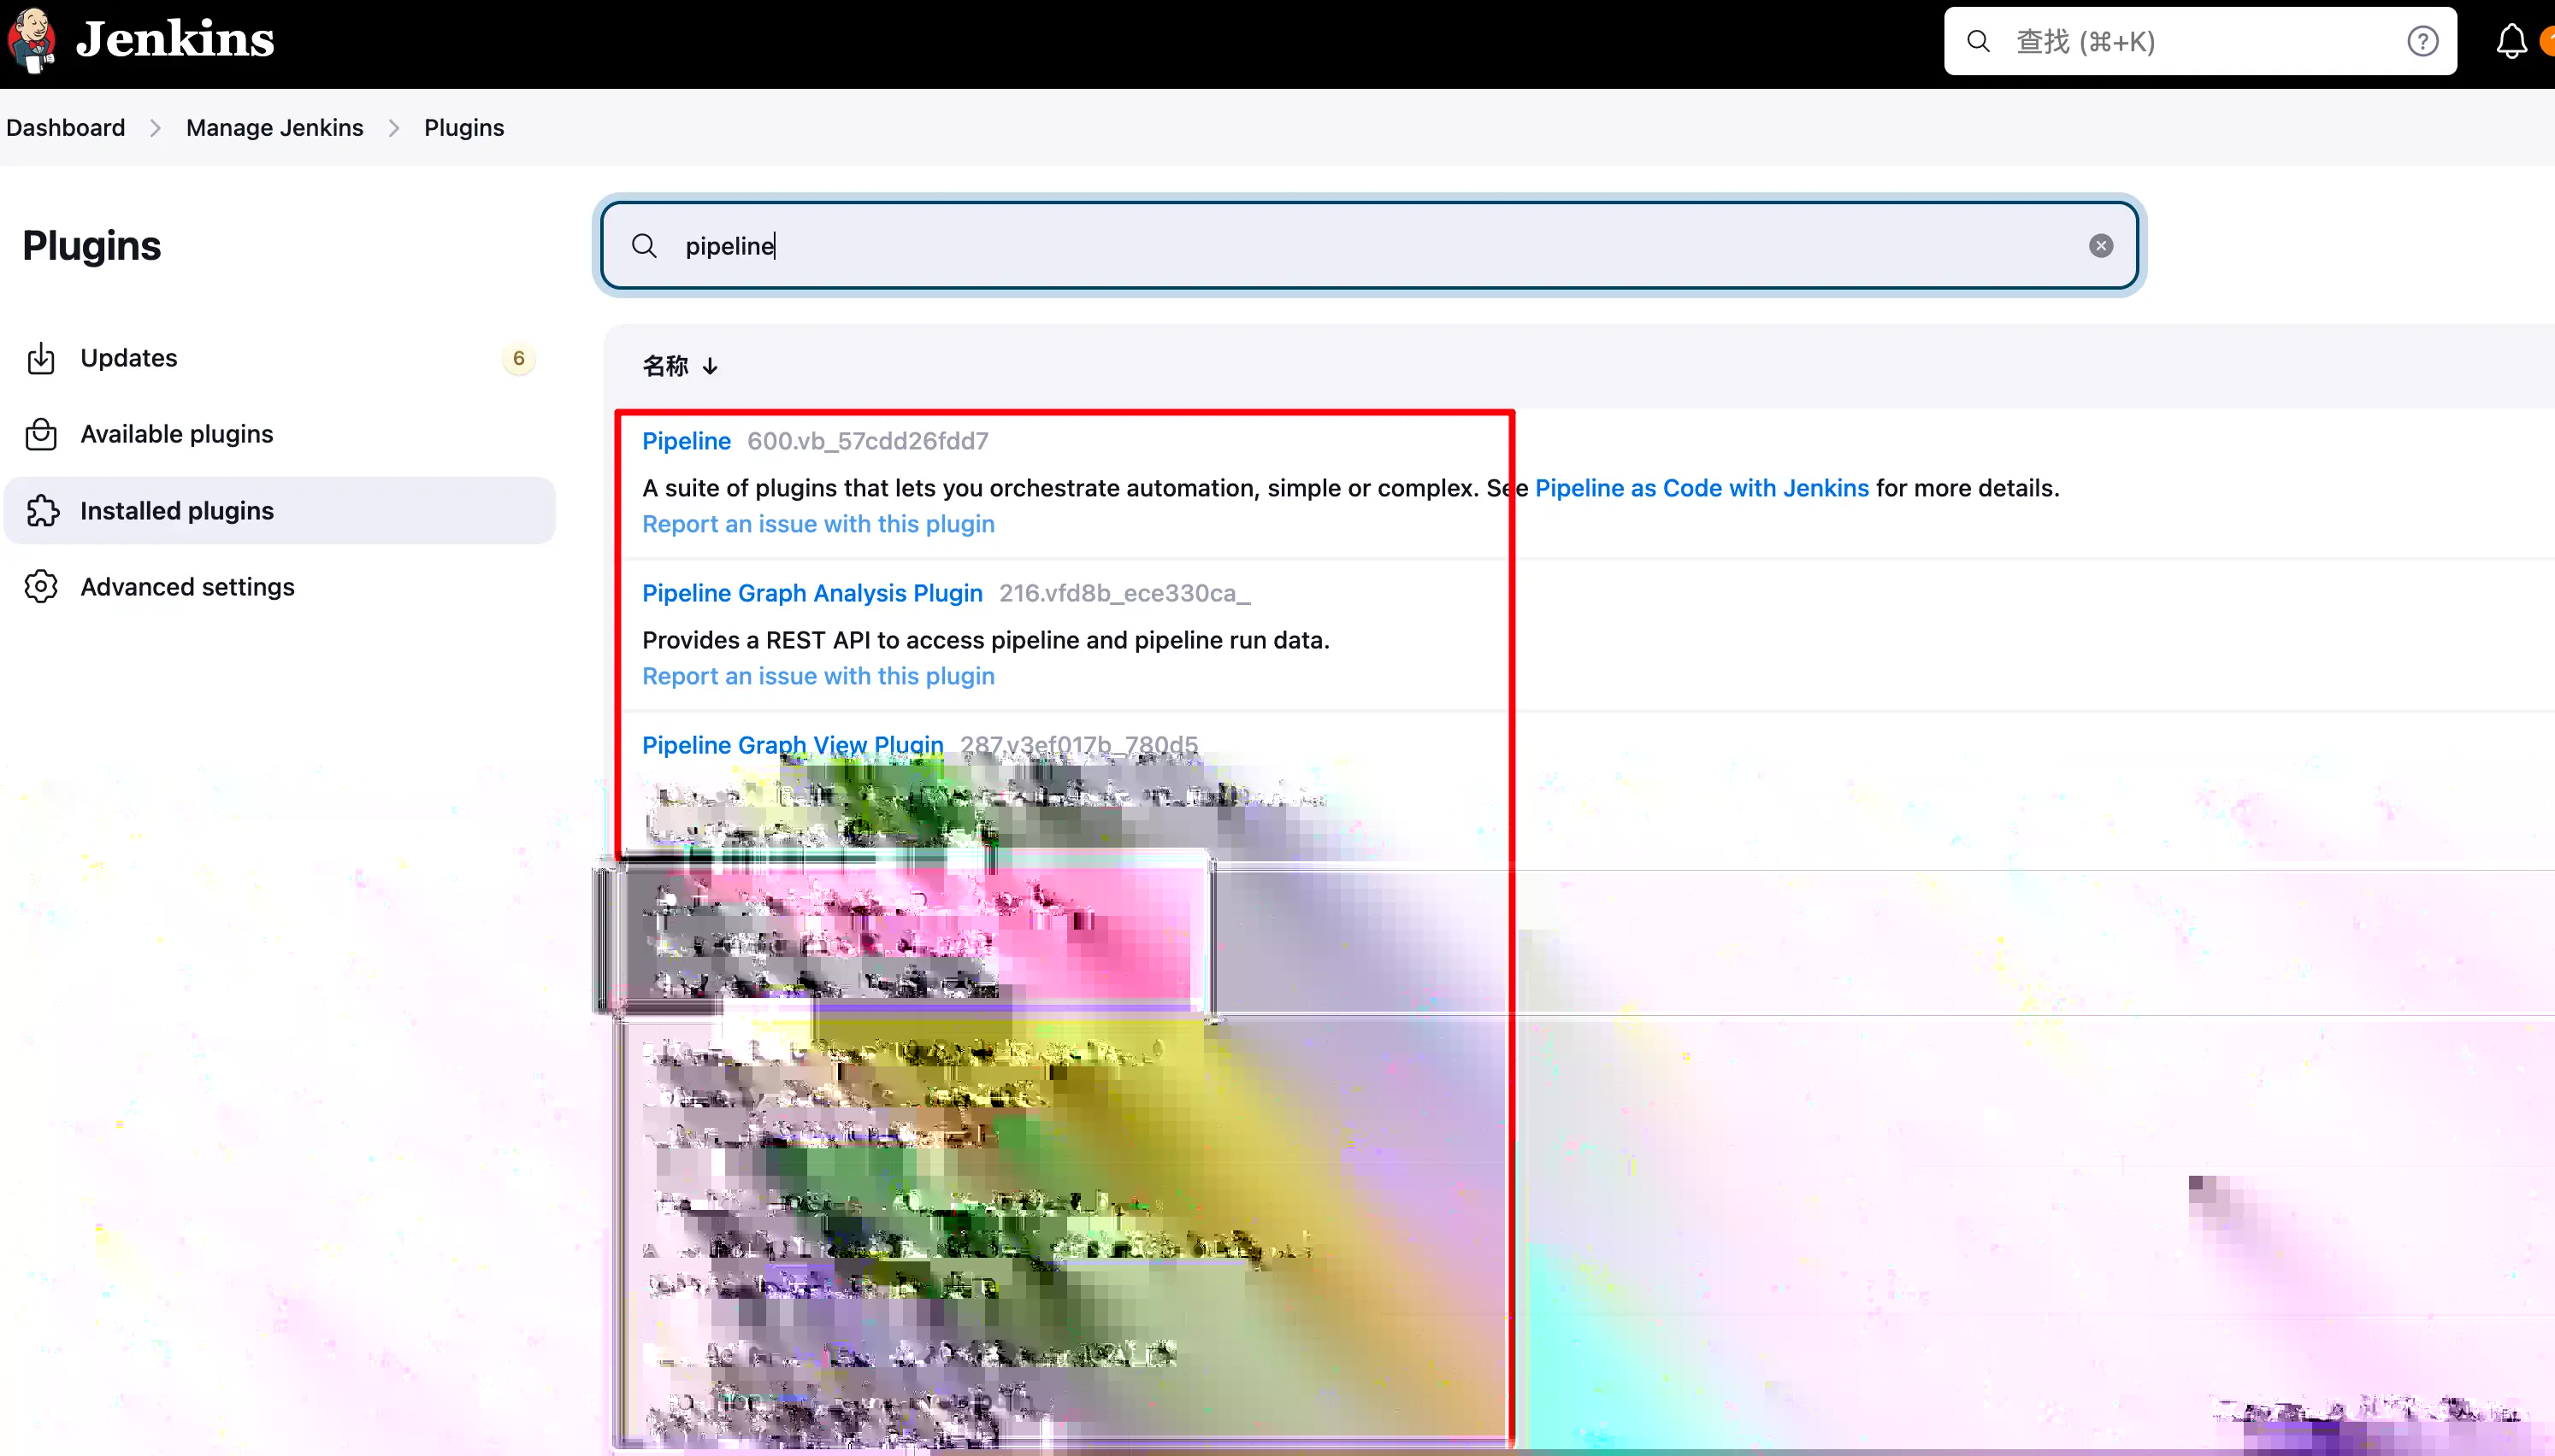Open the Jenkins home title link
Screen dimensions: 2555x1456
(175, 40)
